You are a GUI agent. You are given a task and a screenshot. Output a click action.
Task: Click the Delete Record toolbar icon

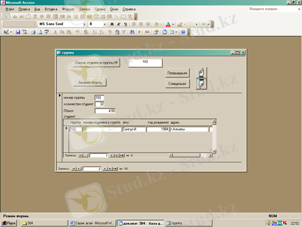coord(148,32)
